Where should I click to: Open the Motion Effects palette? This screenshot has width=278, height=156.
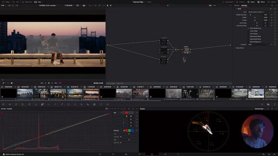[36, 104]
